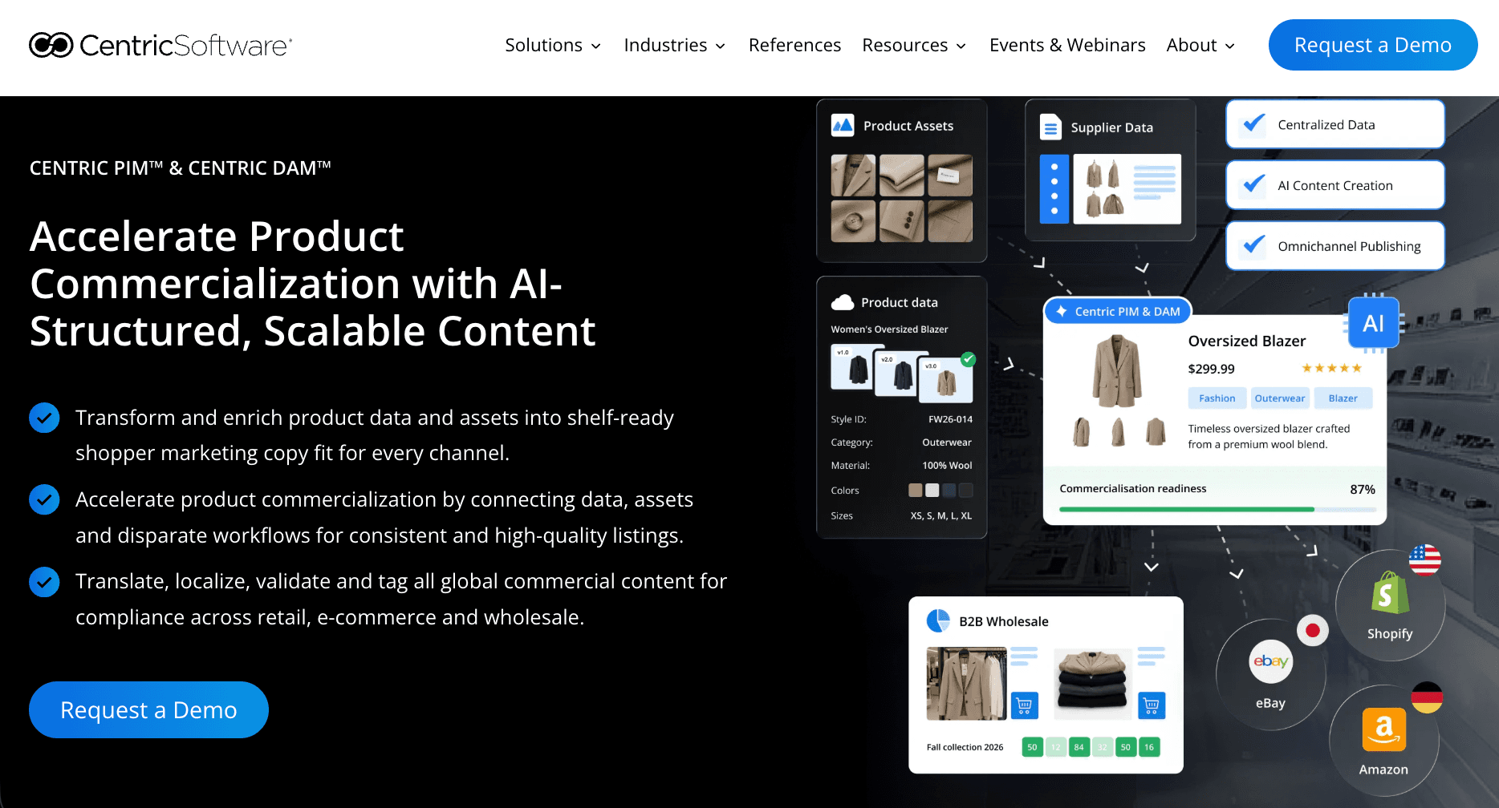Click the 87% readiness value

[x=1363, y=489]
